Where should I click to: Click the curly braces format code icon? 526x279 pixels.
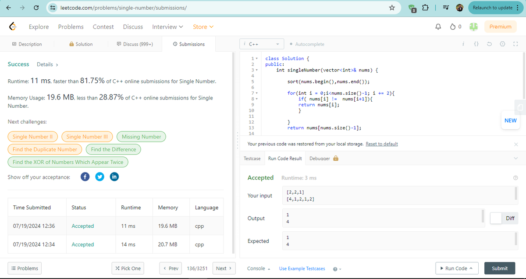pyautogui.click(x=477, y=44)
